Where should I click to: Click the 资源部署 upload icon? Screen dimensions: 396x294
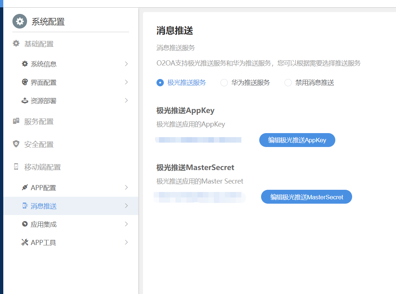click(25, 101)
